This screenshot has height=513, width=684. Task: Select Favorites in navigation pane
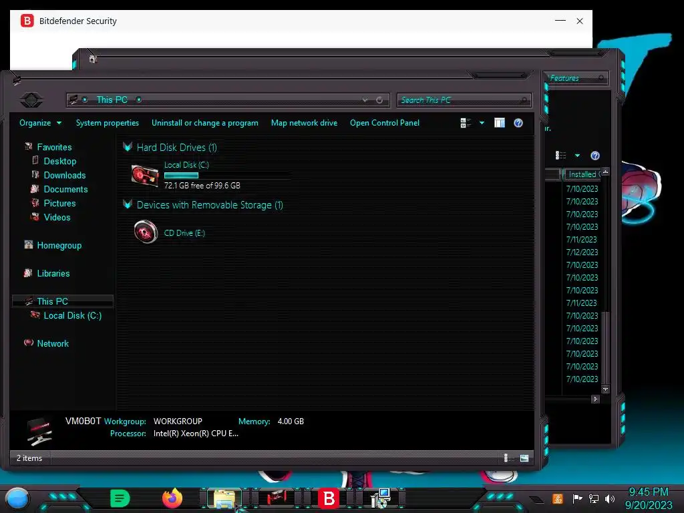pyautogui.click(x=54, y=147)
